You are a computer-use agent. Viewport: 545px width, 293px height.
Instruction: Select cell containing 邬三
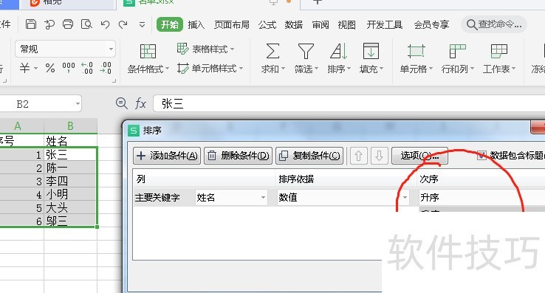71,221
